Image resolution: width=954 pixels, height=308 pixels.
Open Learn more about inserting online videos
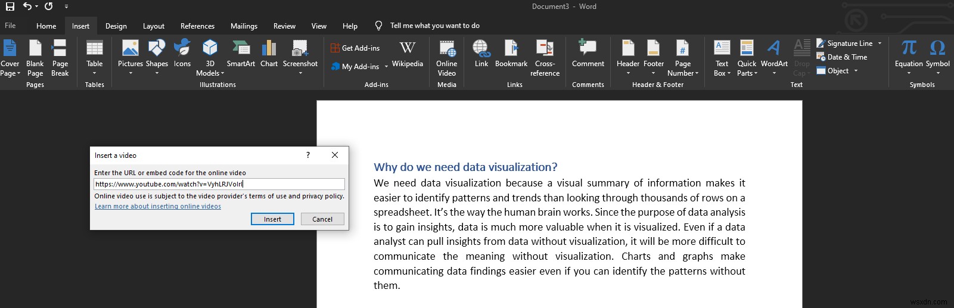point(158,206)
